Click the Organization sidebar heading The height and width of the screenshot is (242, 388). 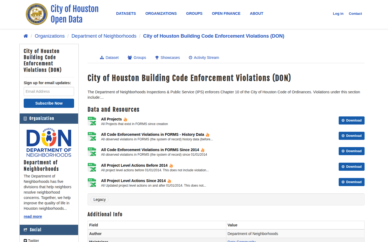[49, 119]
